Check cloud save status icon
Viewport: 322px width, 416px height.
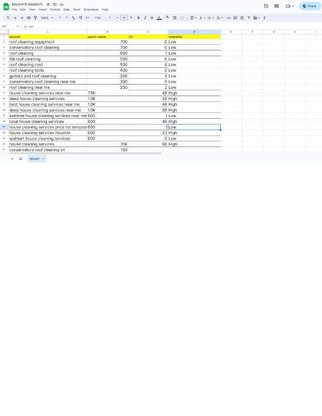62,4
